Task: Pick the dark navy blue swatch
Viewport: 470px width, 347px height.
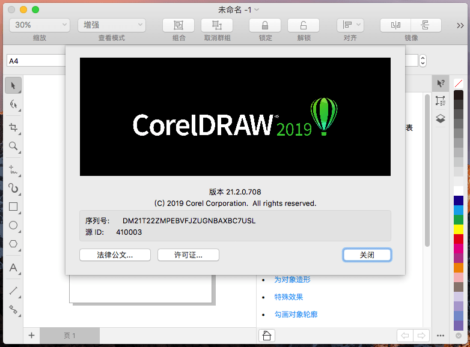Action: click(x=459, y=201)
